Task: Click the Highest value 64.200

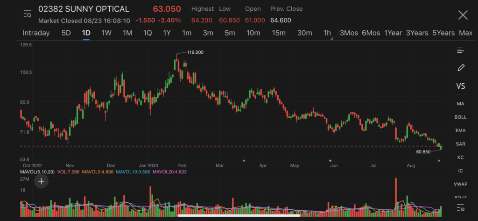Action: pyautogui.click(x=202, y=21)
